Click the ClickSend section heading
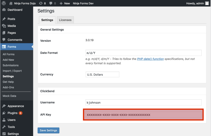211x136 pixels. point(47,91)
